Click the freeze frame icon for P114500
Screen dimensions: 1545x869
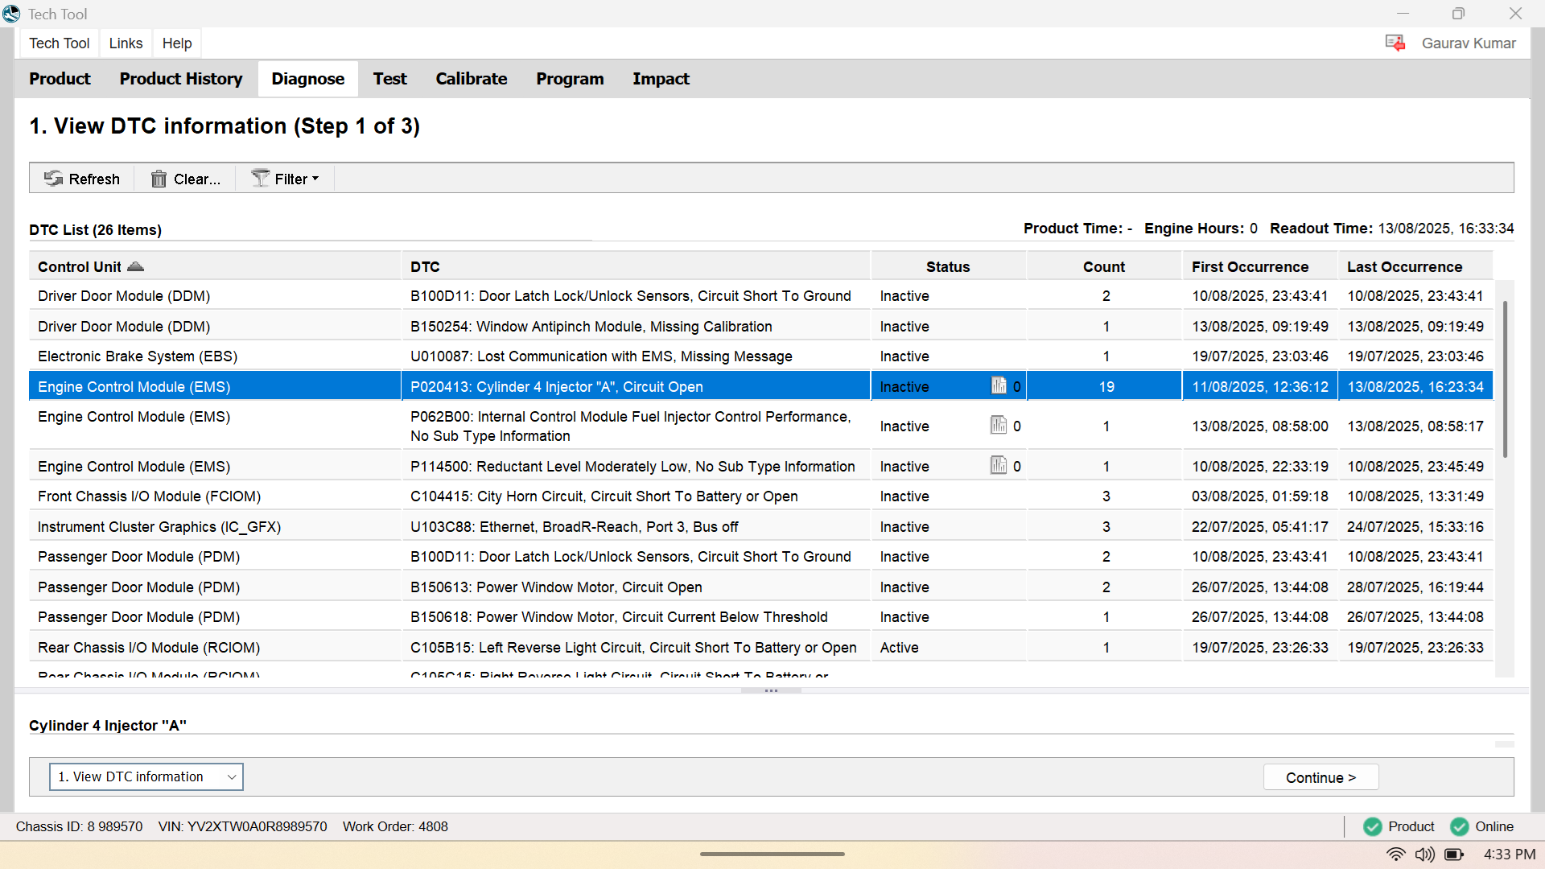pyautogui.click(x=999, y=466)
